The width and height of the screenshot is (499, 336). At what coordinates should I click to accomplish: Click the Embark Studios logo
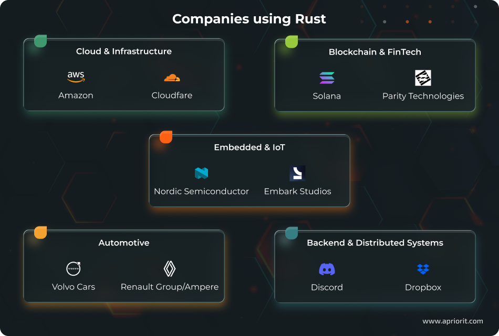tap(297, 173)
